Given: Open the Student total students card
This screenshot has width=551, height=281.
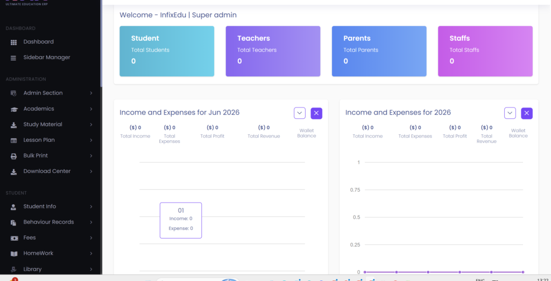Looking at the screenshot, I should (x=167, y=51).
